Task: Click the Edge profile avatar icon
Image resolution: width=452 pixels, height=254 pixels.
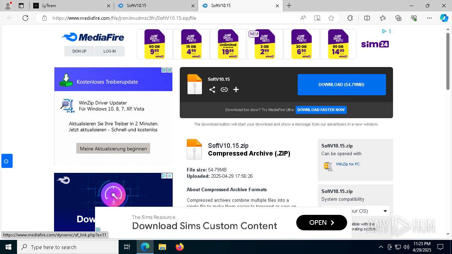Action: tap(8, 6)
